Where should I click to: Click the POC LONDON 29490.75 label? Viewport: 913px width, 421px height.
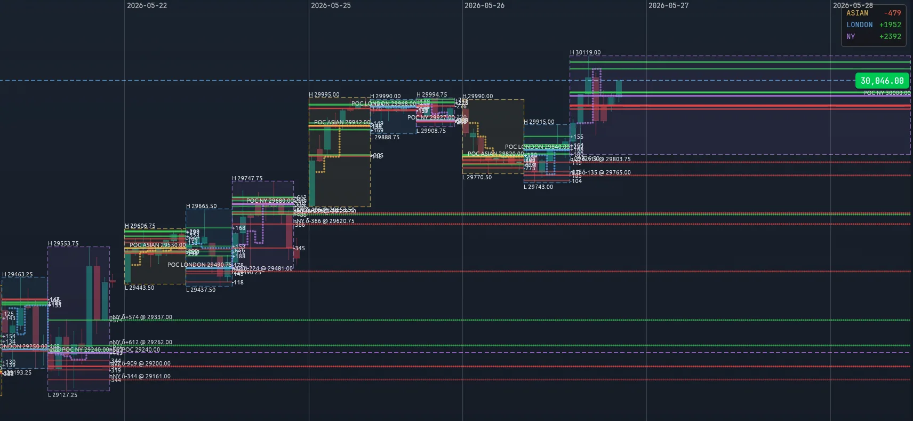[x=200, y=265]
